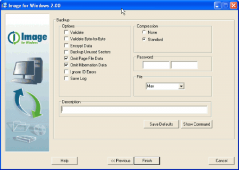The image size is (239, 170).
Task: Click the Image for Windows title bar icon
Action: (x=4, y=6)
